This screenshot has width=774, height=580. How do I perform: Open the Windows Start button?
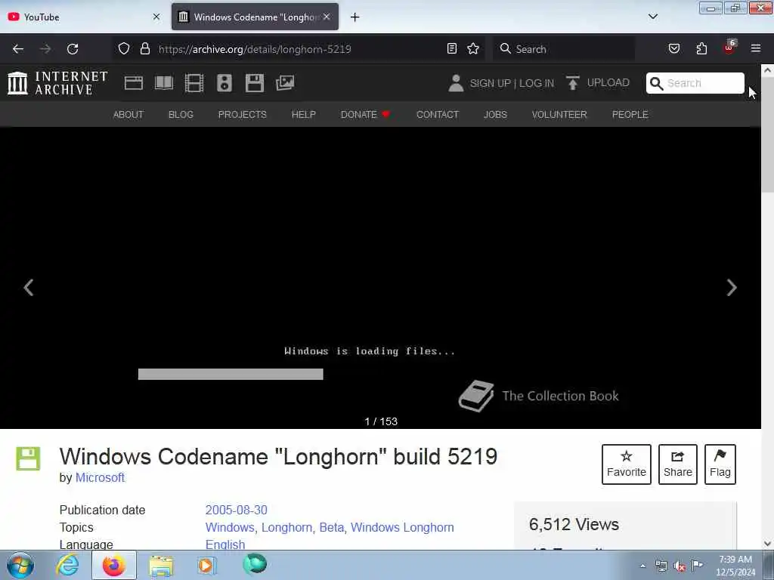[x=20, y=565]
